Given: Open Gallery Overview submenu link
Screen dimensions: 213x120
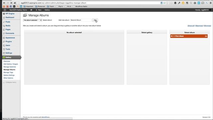Looking at the screenshot, I should [x=7, y=61].
